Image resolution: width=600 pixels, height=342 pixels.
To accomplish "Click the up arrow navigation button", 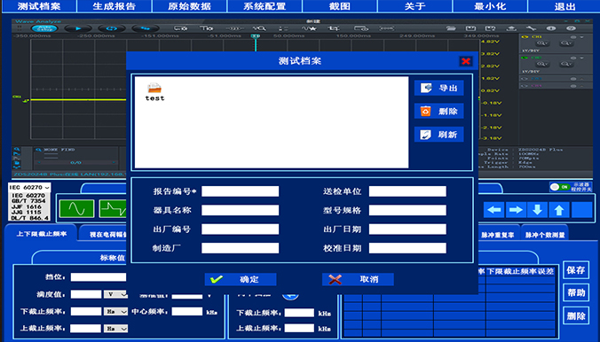I will 559,210.
